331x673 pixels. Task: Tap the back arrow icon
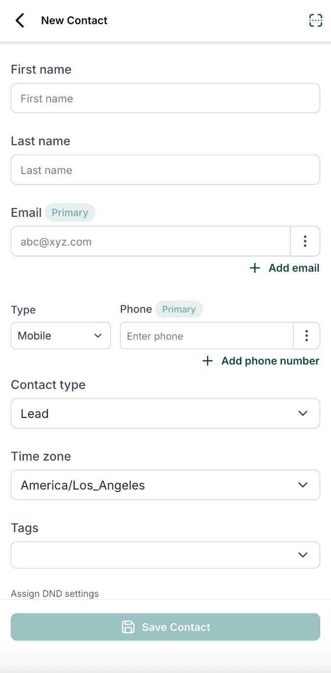click(20, 21)
